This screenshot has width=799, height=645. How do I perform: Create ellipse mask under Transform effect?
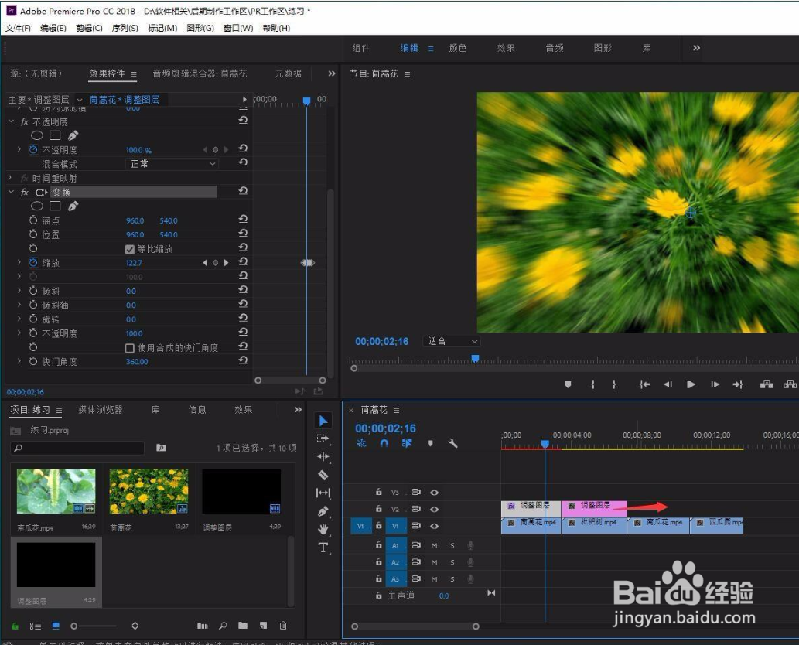(36, 206)
